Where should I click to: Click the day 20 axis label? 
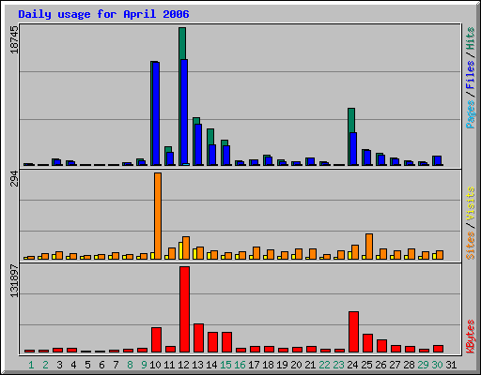pyautogui.click(x=296, y=365)
